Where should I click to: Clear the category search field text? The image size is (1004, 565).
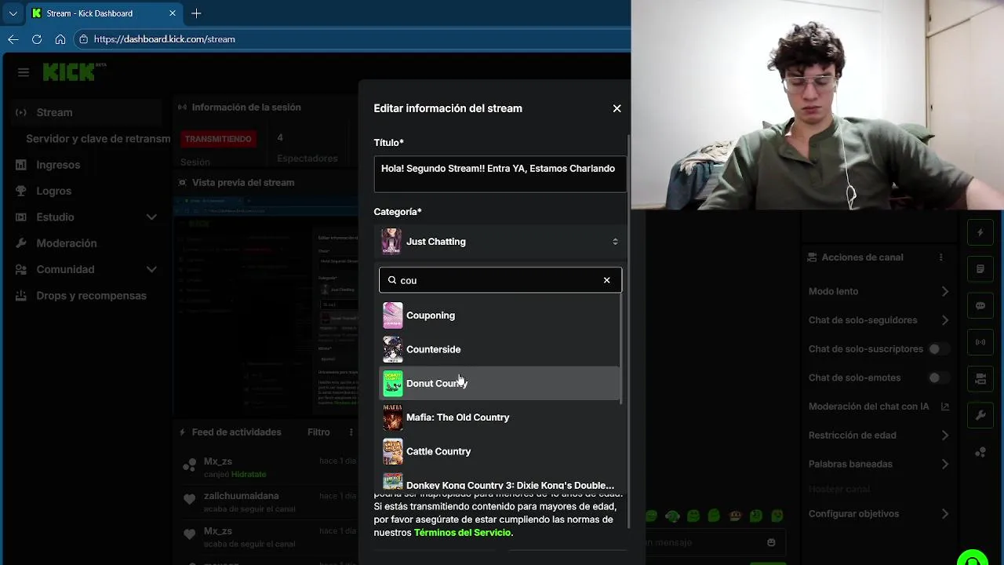point(606,280)
